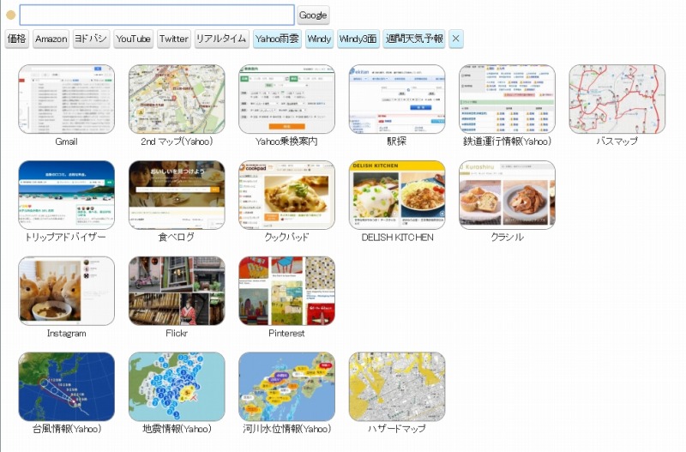Open Yahoo雨雲 weather button

[277, 39]
